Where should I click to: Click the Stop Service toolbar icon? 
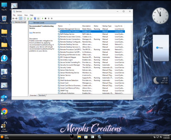coord(45,19)
